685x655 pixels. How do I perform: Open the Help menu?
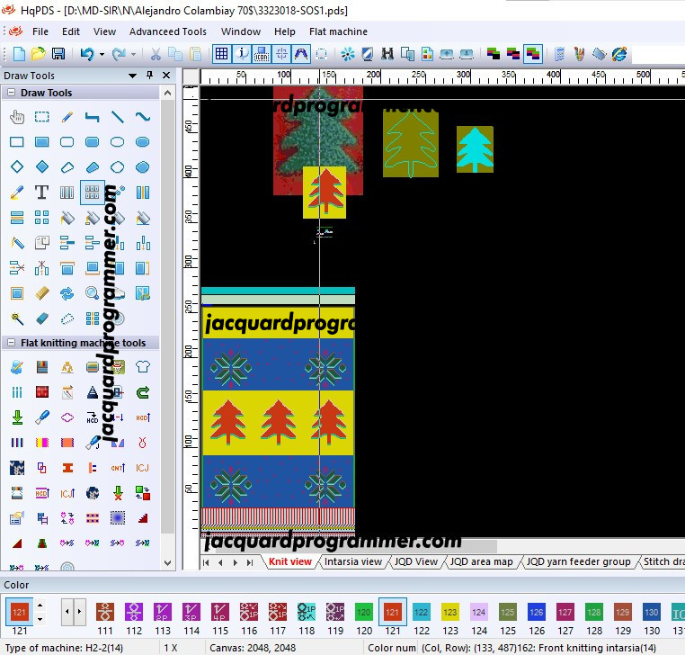[285, 31]
